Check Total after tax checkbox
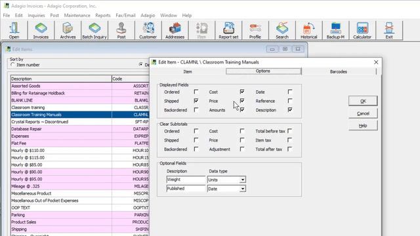Screen dimensions: 420x236 [290, 149]
